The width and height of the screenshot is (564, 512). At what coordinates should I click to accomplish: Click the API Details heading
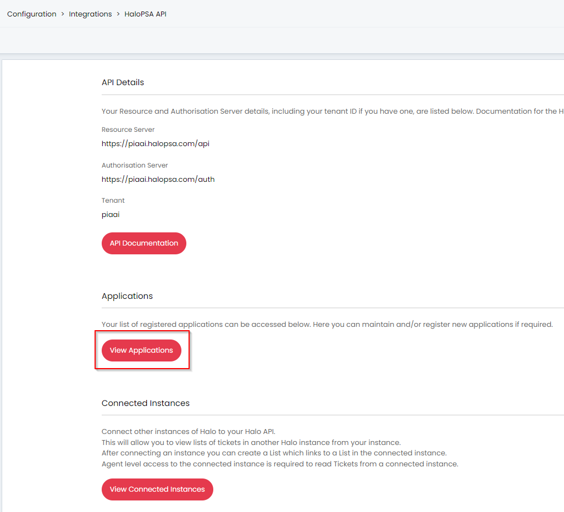click(x=123, y=82)
